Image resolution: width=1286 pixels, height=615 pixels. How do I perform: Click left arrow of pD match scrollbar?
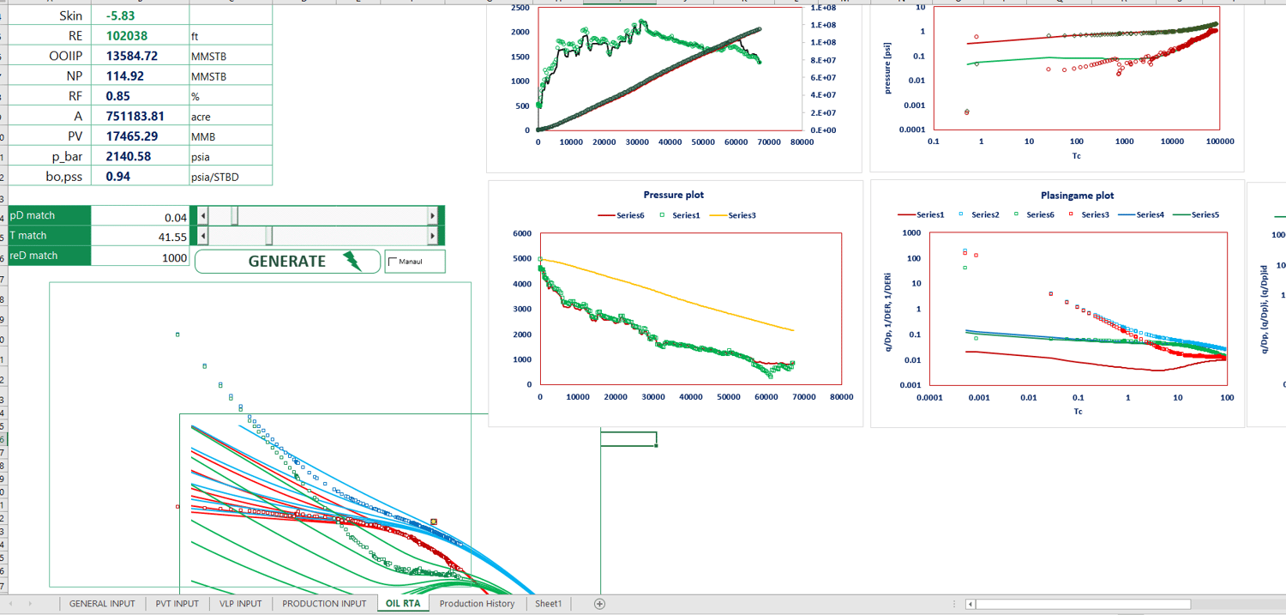point(203,215)
